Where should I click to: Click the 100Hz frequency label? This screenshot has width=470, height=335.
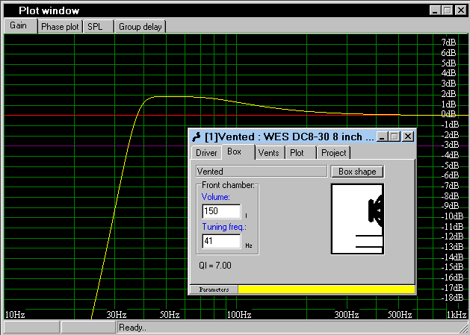(239, 315)
